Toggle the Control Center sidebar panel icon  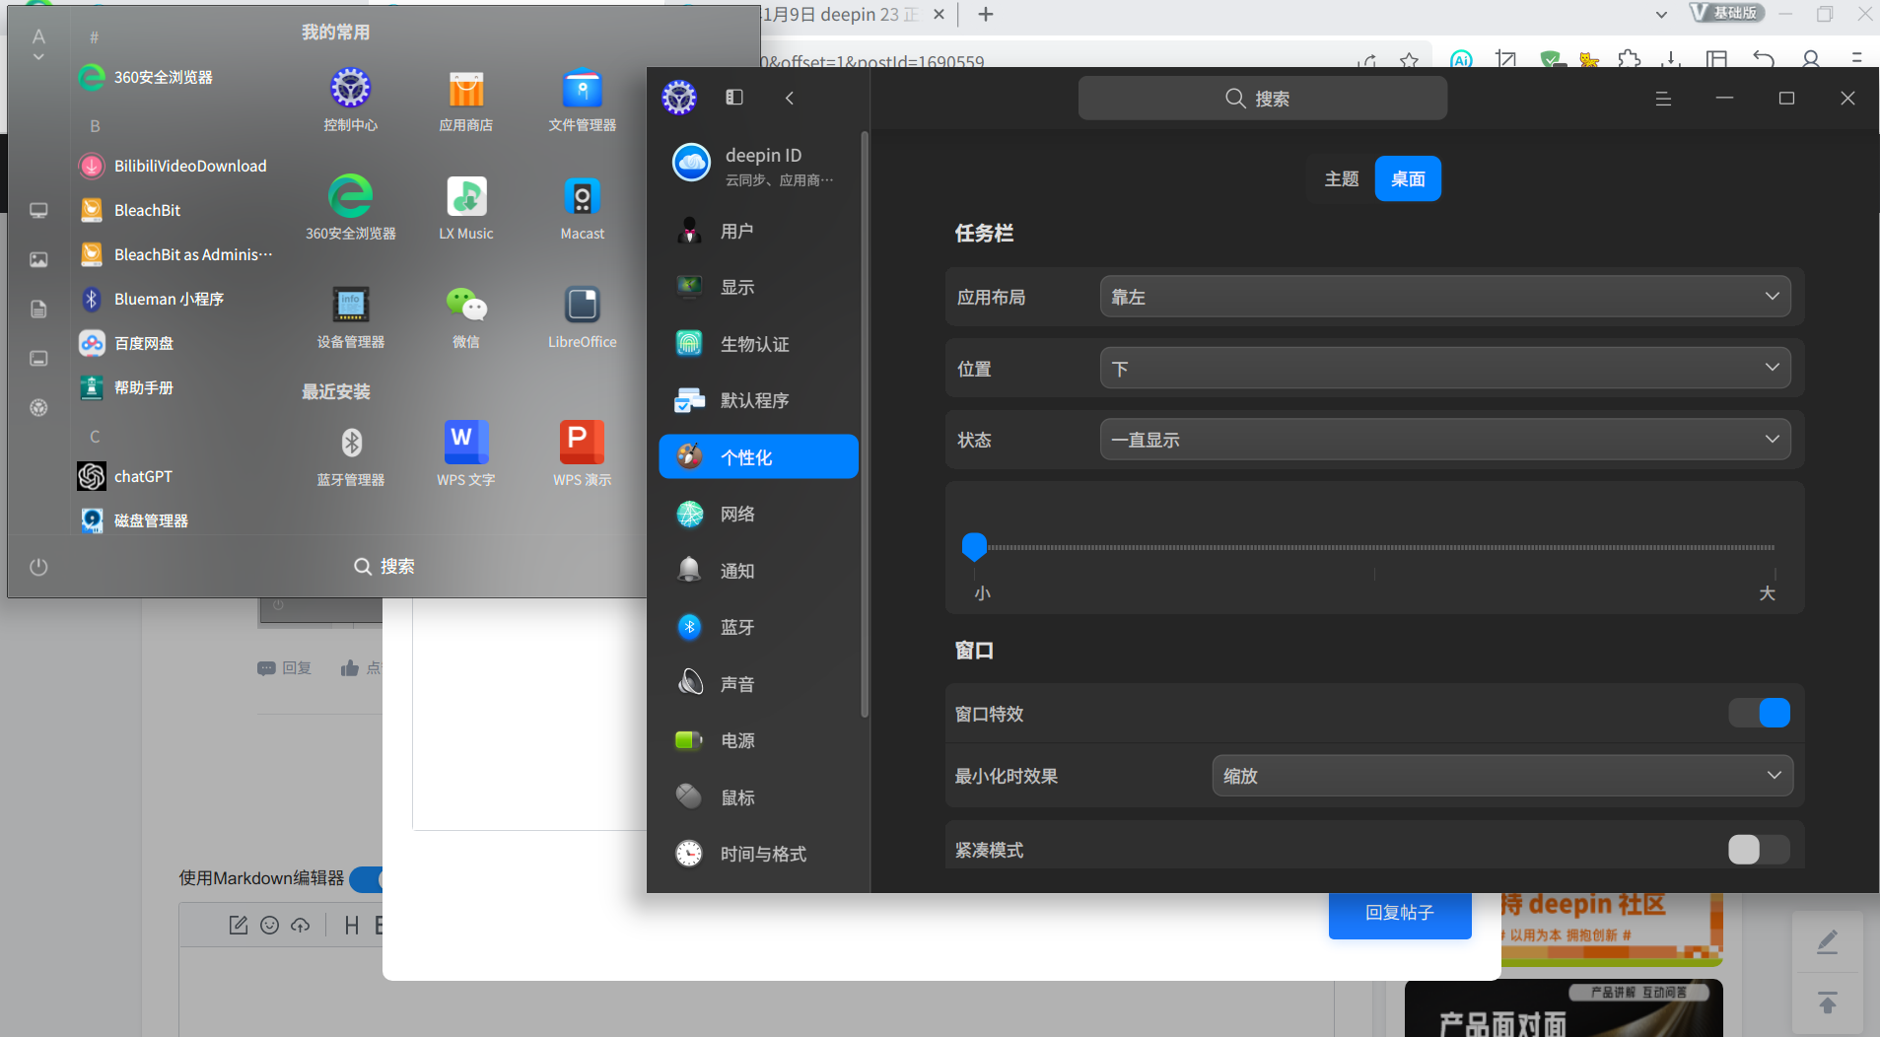(734, 97)
